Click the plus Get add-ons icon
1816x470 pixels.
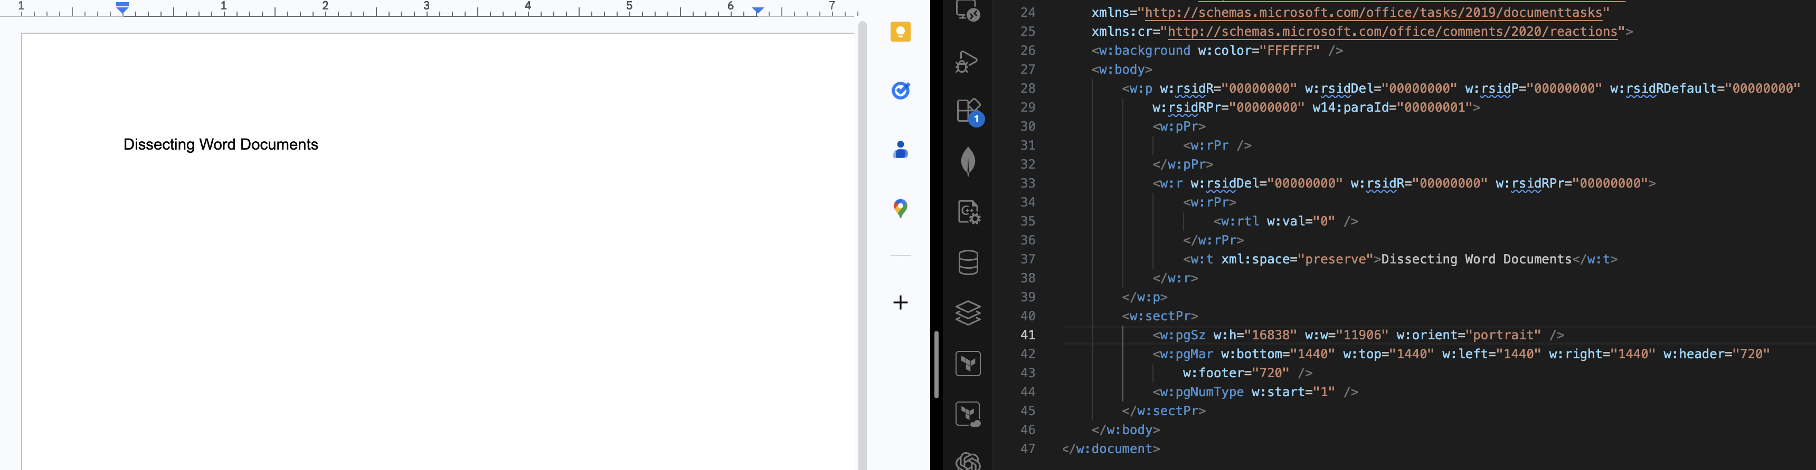(x=900, y=302)
